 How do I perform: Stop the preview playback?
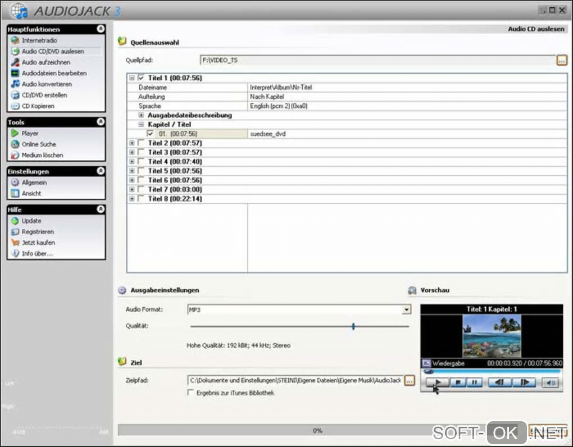coord(458,382)
